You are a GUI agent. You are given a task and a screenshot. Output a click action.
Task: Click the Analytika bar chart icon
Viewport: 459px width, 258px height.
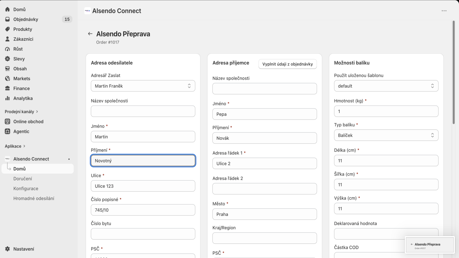tap(7, 98)
